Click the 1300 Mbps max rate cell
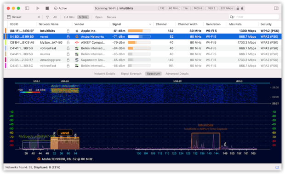Viewport: 285px width, 174px height. click(x=247, y=31)
